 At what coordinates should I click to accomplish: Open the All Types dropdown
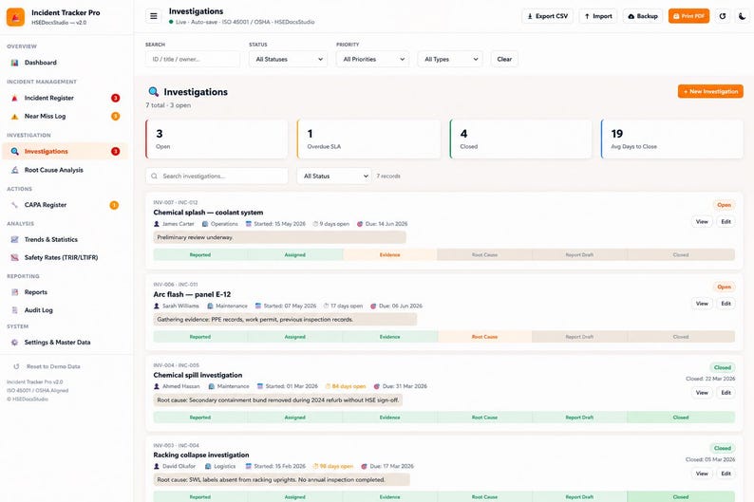[x=450, y=59]
